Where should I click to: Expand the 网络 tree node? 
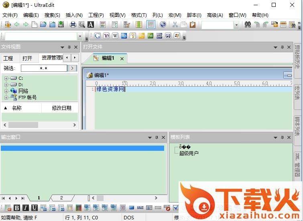pyautogui.click(x=6, y=91)
